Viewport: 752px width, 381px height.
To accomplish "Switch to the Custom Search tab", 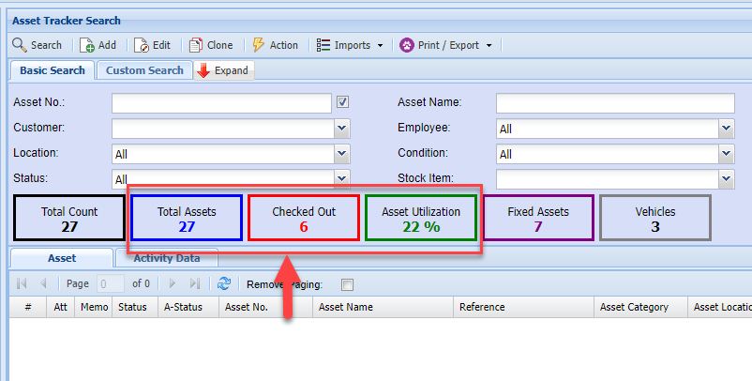I will pyautogui.click(x=144, y=70).
